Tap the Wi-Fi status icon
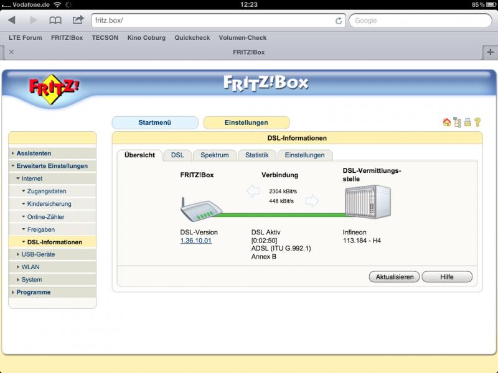Image resolution: width=498 pixels, height=373 pixels. click(57, 4)
